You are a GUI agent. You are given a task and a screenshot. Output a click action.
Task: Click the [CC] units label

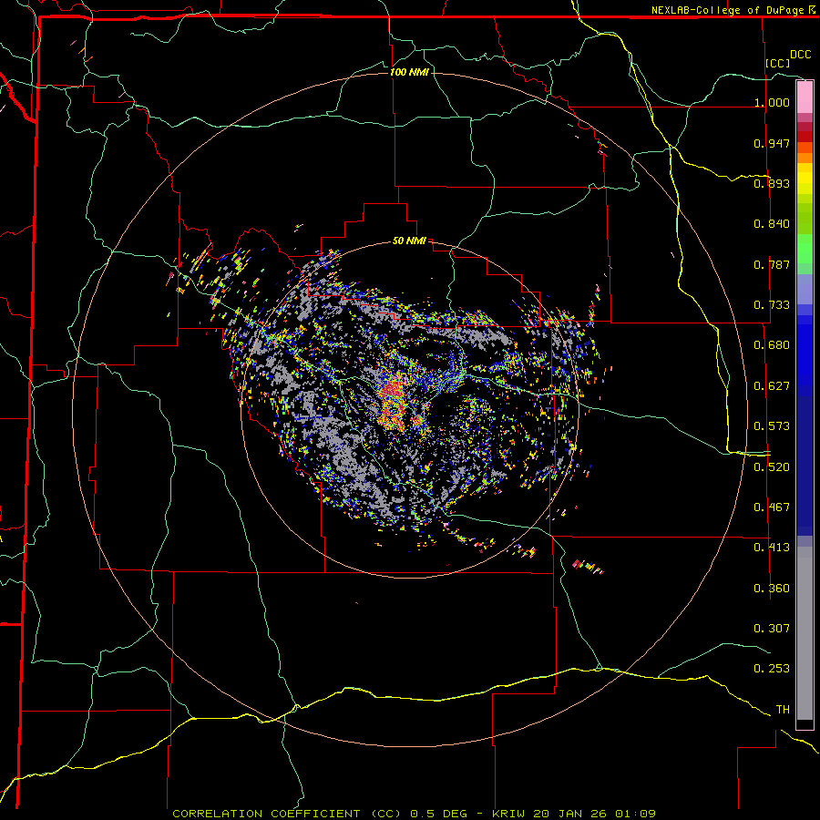[778, 63]
